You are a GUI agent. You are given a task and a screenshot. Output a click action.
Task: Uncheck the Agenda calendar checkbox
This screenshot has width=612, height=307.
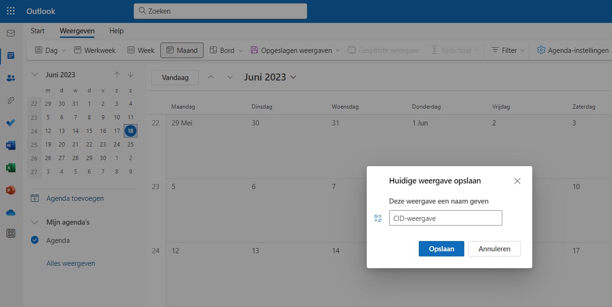[x=34, y=240]
